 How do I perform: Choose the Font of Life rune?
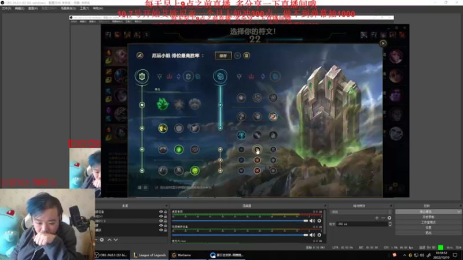click(179, 128)
